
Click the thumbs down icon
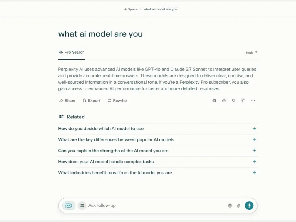tap(233, 101)
